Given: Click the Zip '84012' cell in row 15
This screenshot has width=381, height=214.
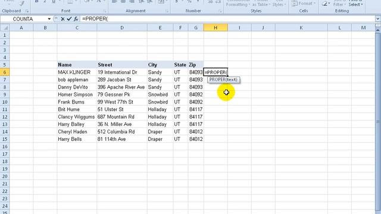Looking at the screenshot, I should pyautogui.click(x=196, y=139).
